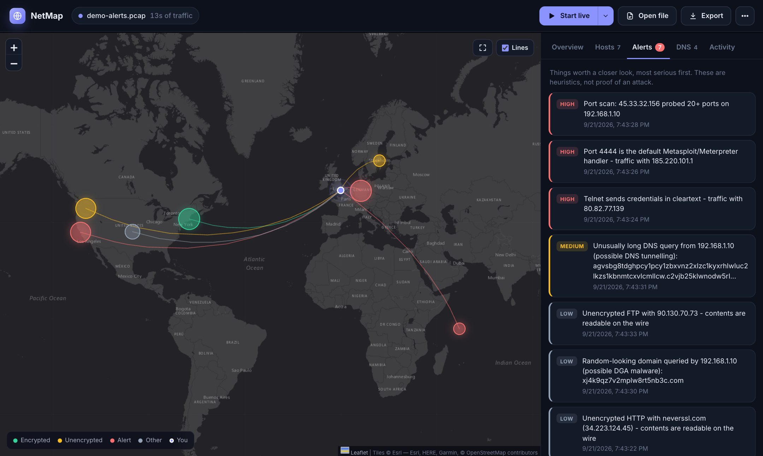Zoom out the map with minus button

tap(14, 64)
